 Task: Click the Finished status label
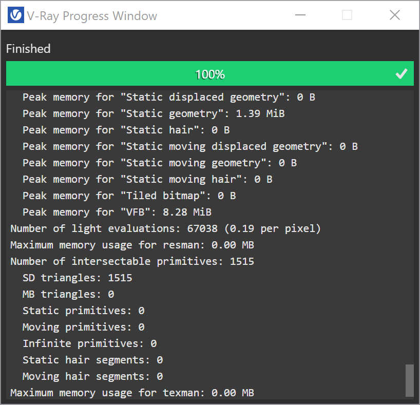pos(28,49)
